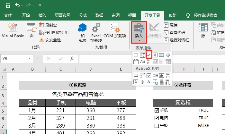Image resolution: width=225 pixels, height=134 pixels.
Task: Click the FALSE cell beside 平板
Action: point(203,126)
